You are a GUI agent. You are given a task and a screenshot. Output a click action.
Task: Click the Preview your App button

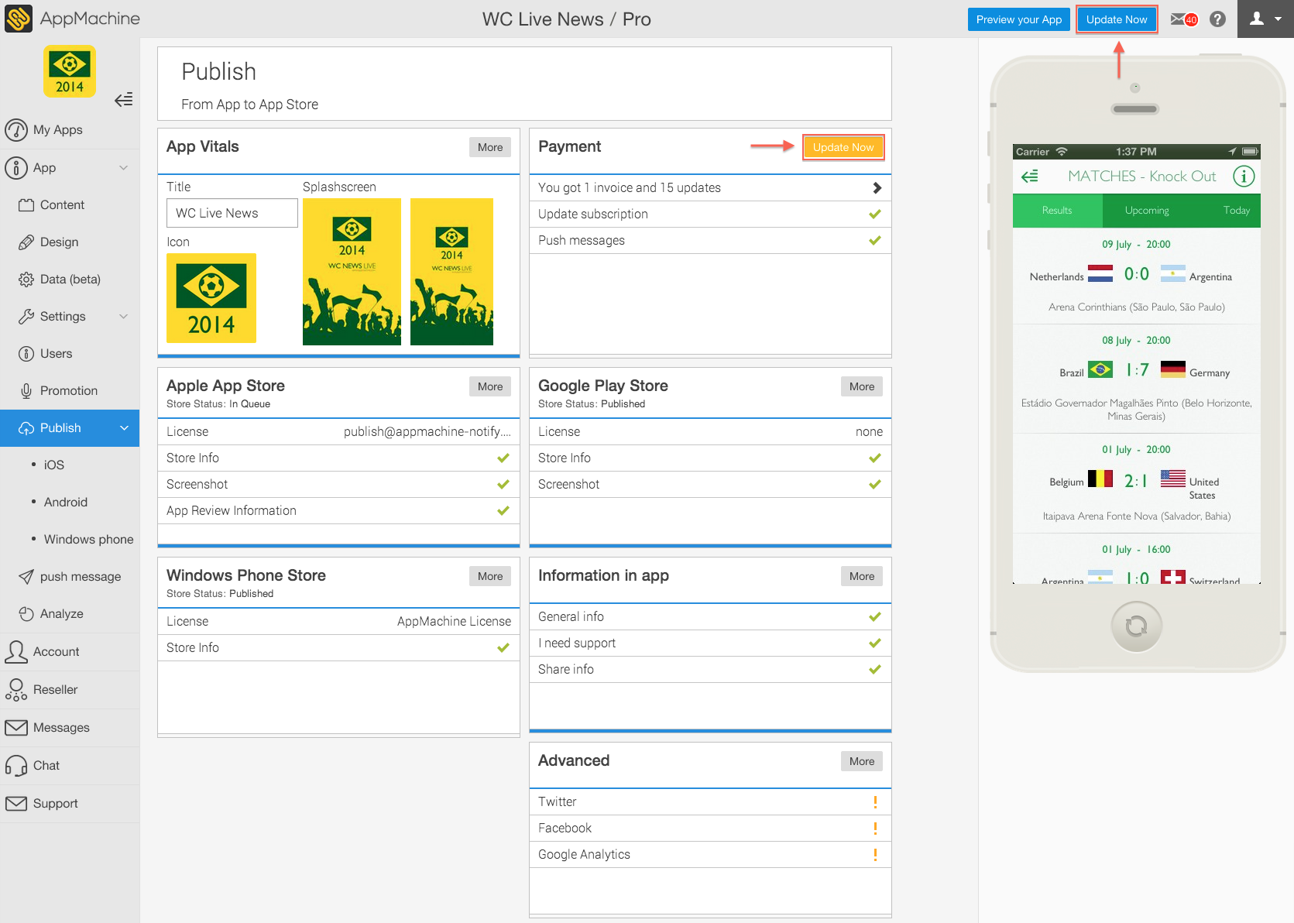point(1019,19)
